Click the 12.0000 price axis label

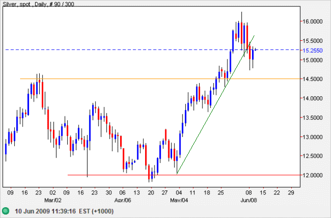[x=313, y=175]
